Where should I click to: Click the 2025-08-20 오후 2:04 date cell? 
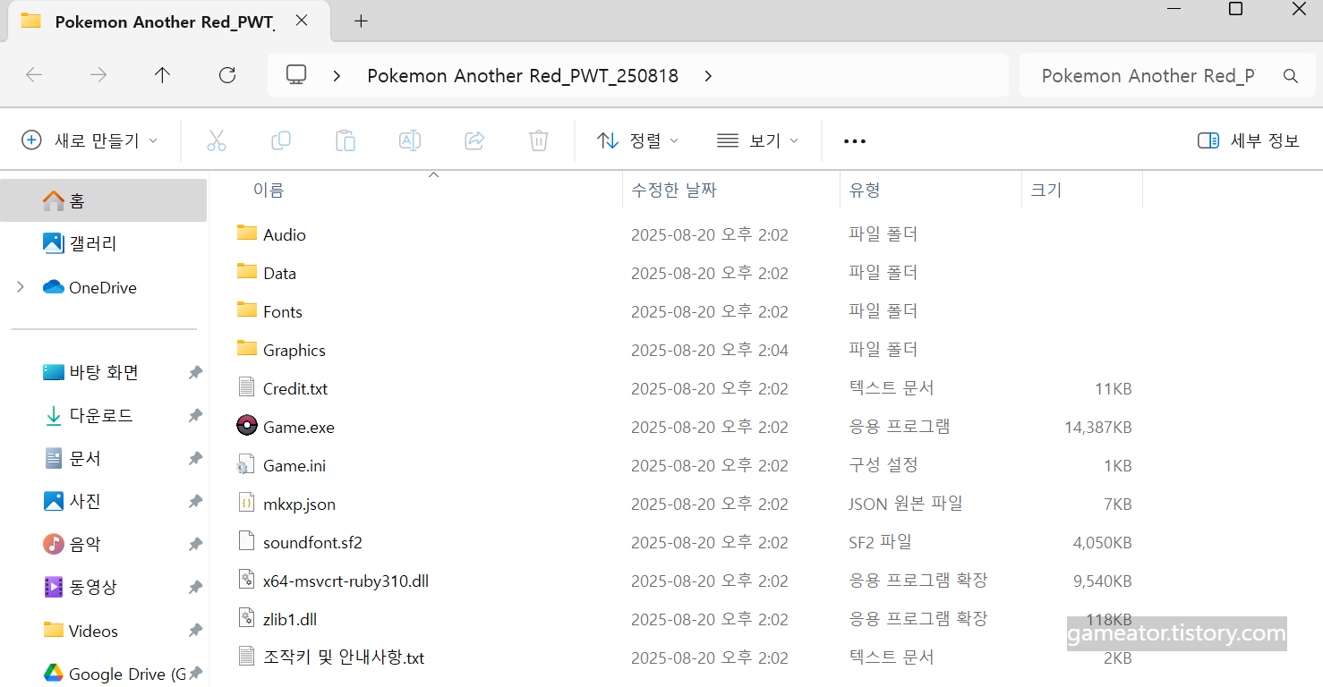(710, 351)
